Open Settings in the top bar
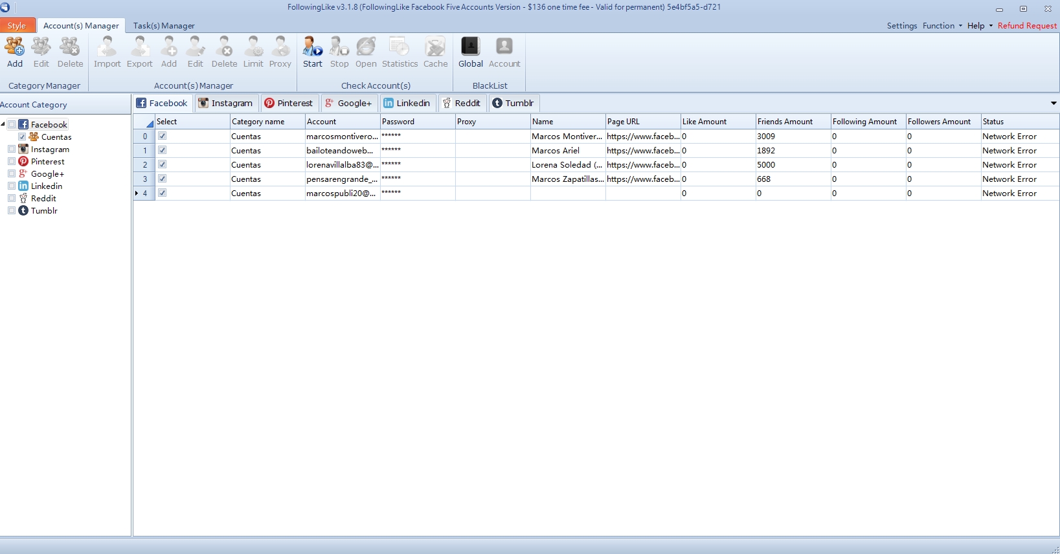The image size is (1060, 554). [901, 26]
